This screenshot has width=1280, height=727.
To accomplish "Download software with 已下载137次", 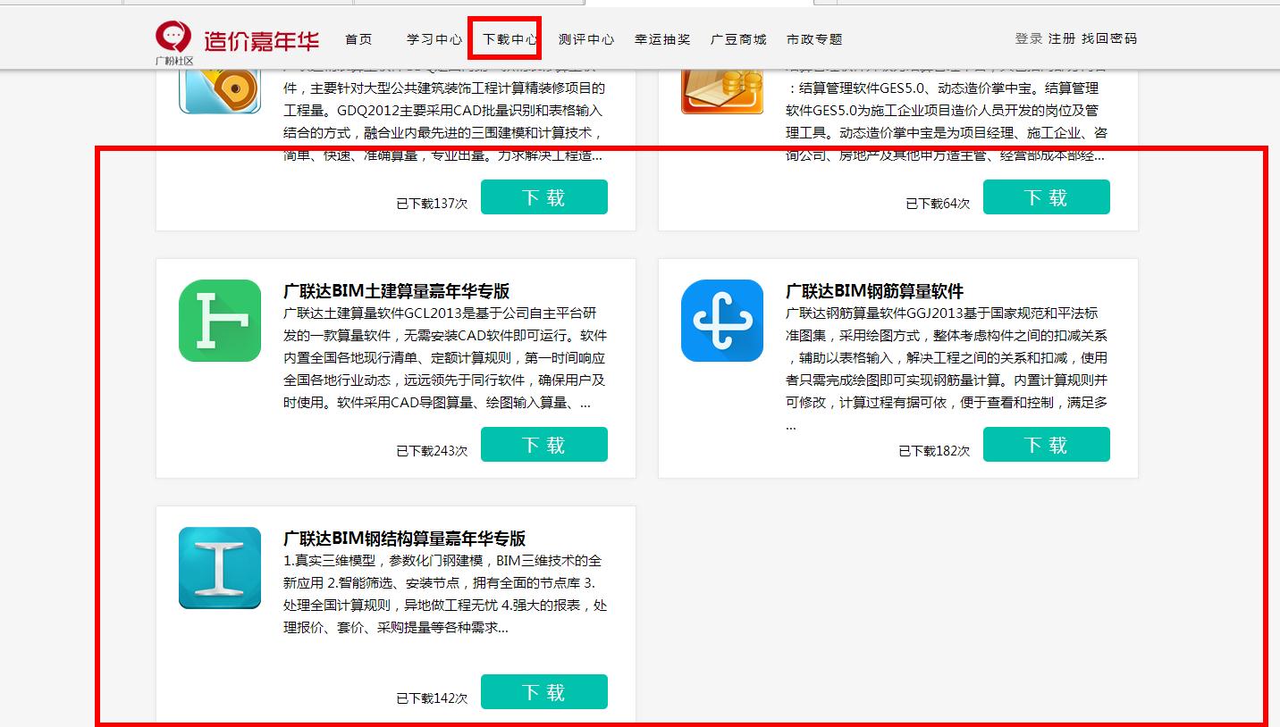I will pos(544,197).
